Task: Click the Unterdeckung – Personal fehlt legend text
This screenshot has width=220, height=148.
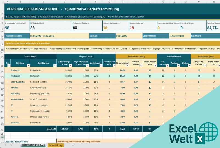Action: point(78,141)
